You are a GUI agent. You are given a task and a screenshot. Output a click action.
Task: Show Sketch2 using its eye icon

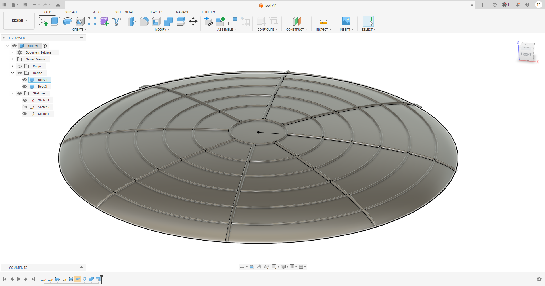25,107
